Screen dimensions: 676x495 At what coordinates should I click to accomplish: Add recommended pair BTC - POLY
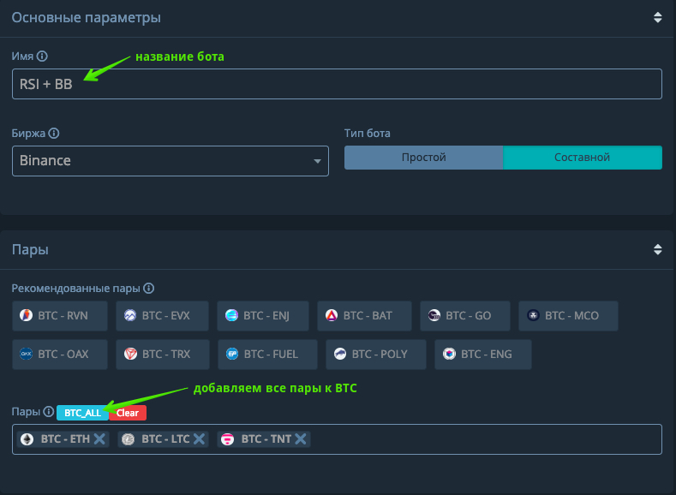pos(375,354)
